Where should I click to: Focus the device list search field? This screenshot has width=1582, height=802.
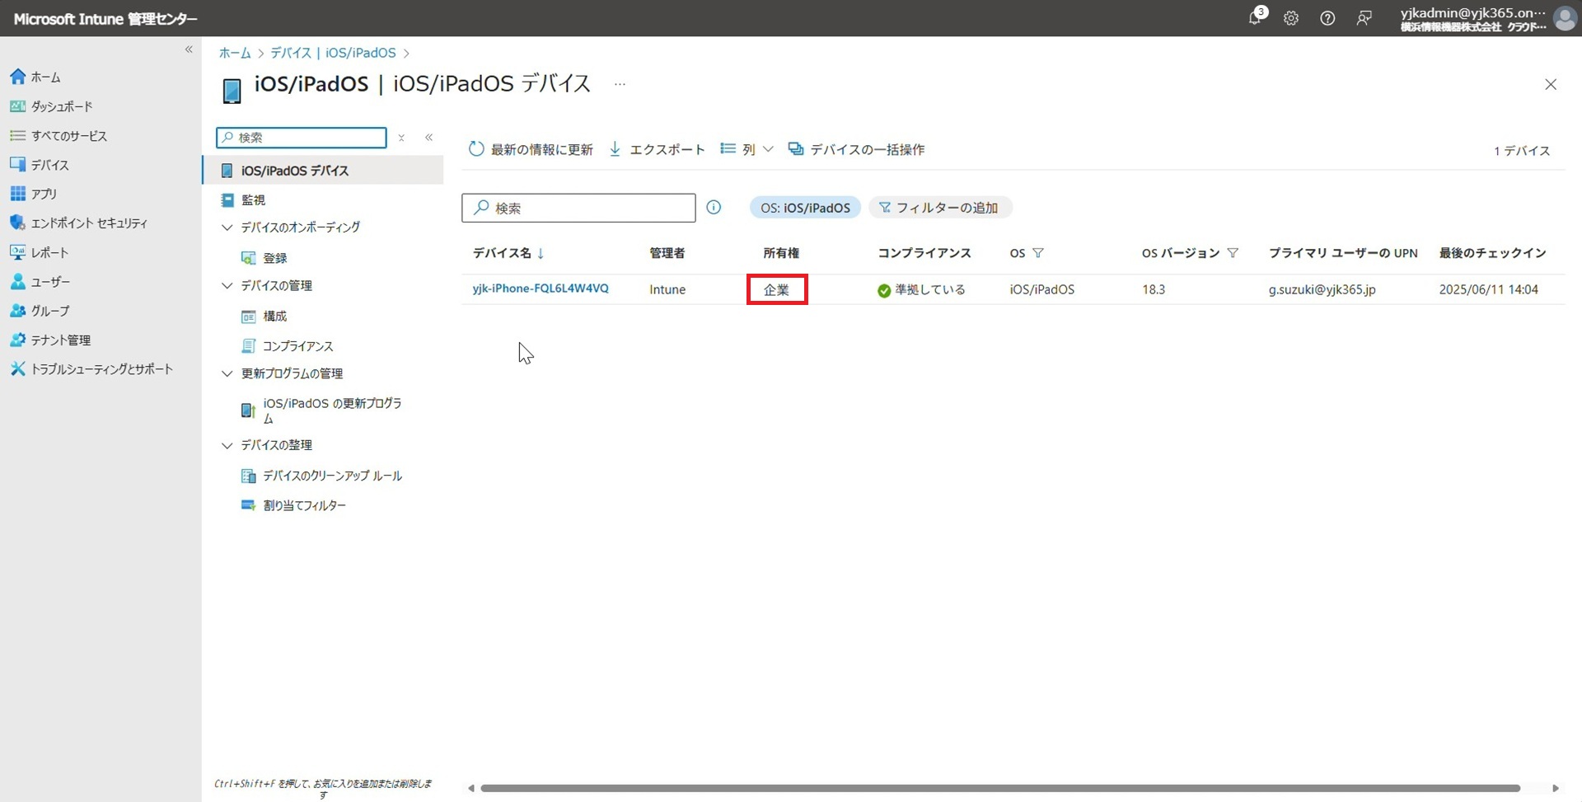coord(578,208)
